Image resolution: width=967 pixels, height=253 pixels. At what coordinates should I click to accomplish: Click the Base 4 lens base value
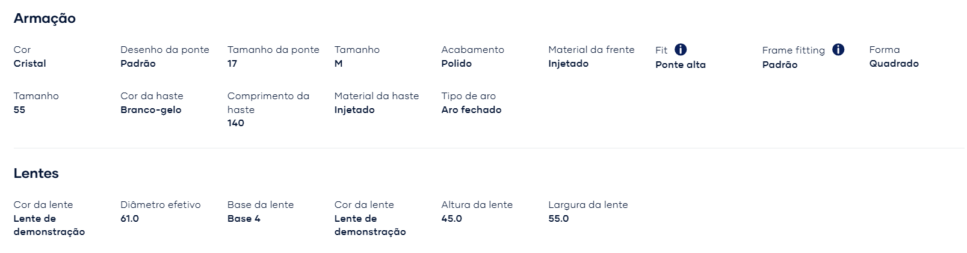coord(244,219)
